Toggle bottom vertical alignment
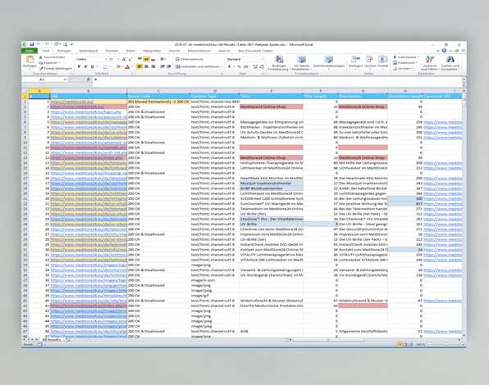 click(x=153, y=59)
